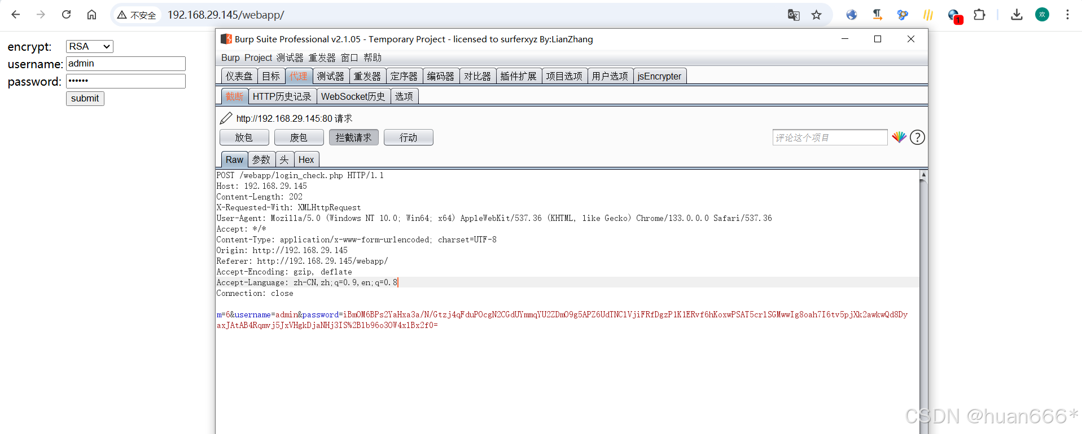Open the 选项 sub-tab
Screen dimensions: 1082x434
(x=404, y=96)
